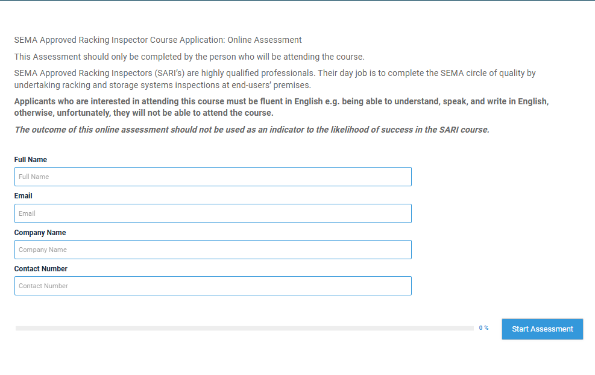Screen dimensions: 595x375
Task: Focus the Email text box
Action: [213, 213]
